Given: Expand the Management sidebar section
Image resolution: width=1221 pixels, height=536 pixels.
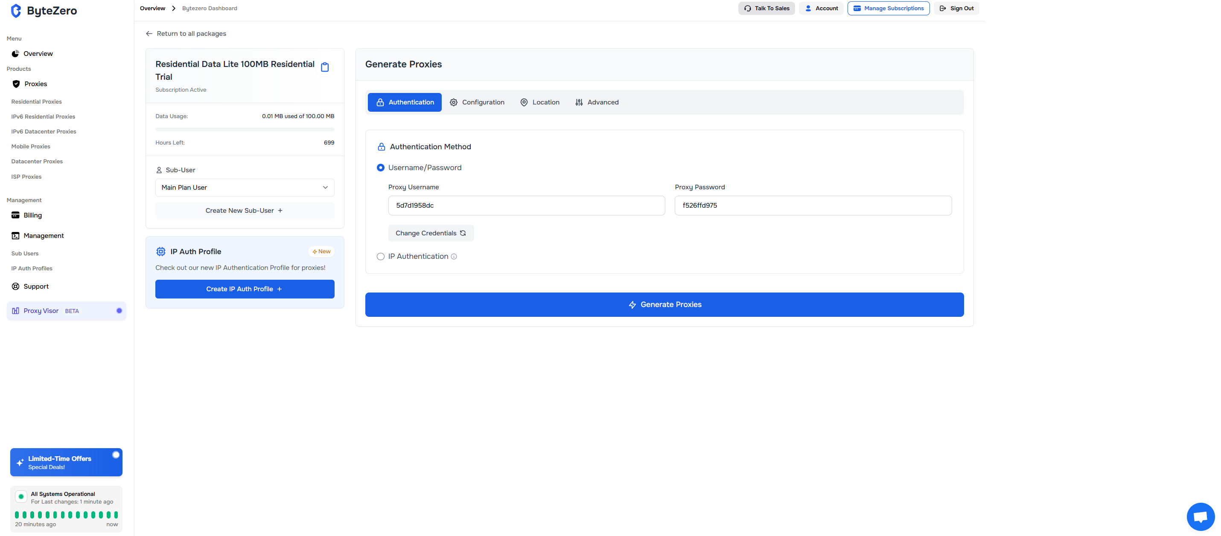Looking at the screenshot, I should point(43,236).
